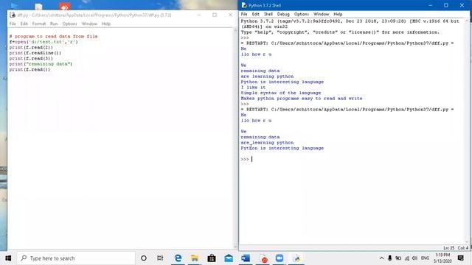Click the print(f.read()) line

tap(29, 69)
